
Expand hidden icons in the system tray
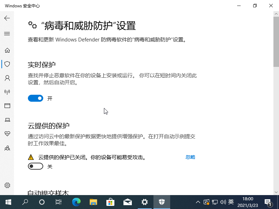coord(198,202)
